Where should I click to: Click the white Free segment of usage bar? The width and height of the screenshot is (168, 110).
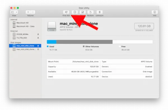[x=133, y=42]
